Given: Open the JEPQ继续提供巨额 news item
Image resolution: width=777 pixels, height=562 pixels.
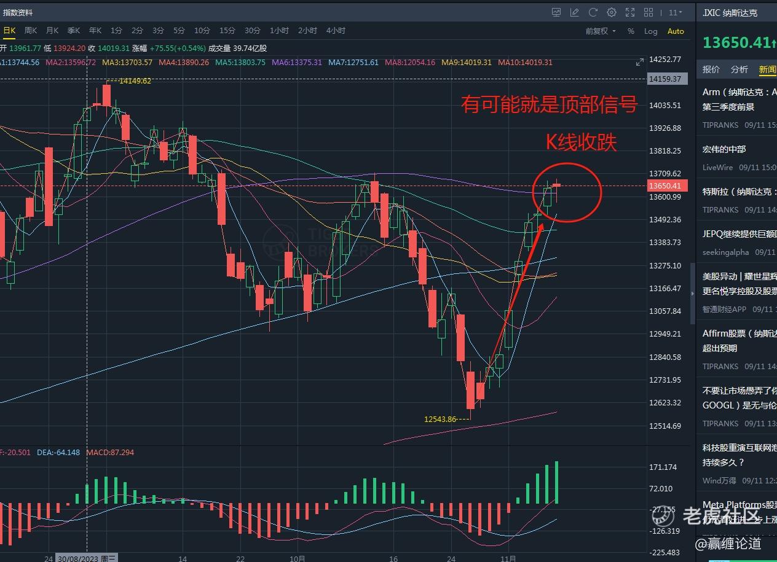Looking at the screenshot, I should (740, 243).
